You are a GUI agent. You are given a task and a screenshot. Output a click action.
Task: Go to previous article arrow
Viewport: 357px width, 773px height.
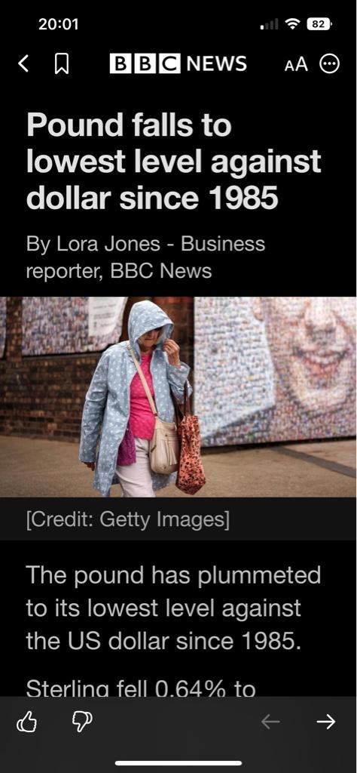point(270,722)
